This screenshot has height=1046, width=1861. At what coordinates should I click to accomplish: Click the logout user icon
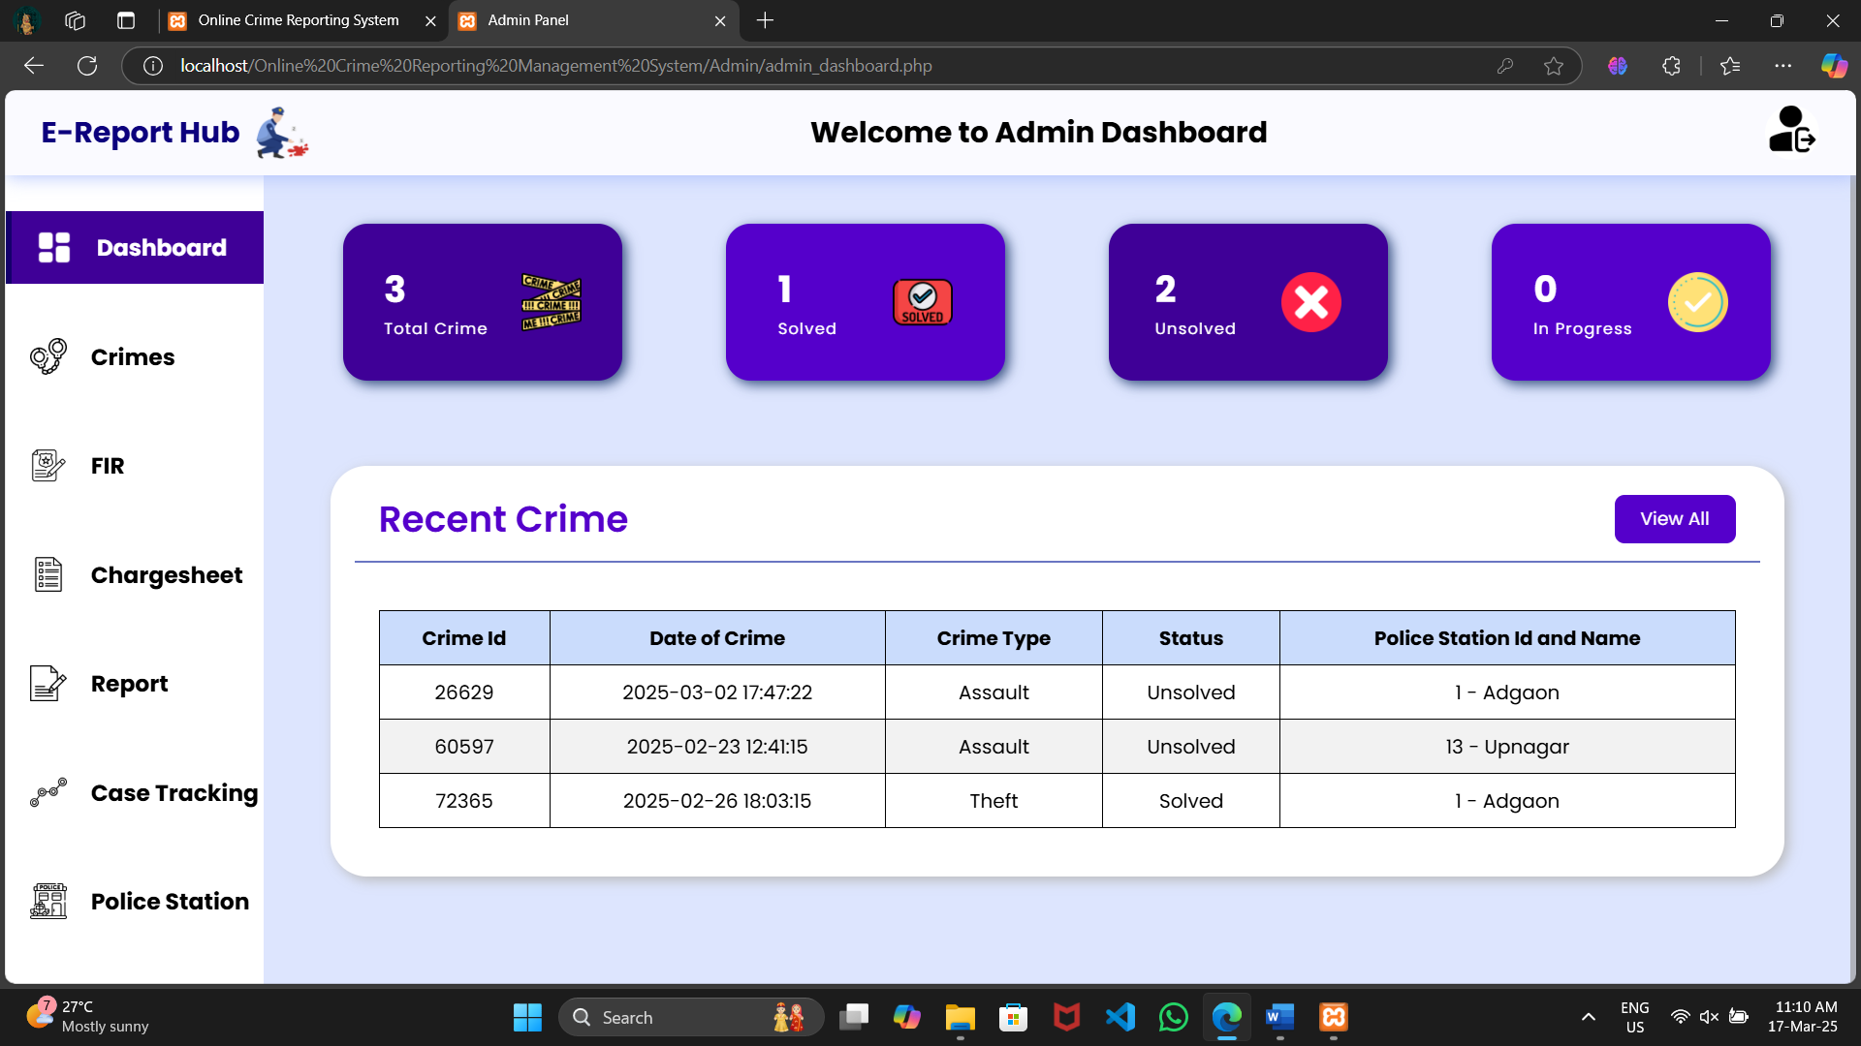(x=1791, y=131)
